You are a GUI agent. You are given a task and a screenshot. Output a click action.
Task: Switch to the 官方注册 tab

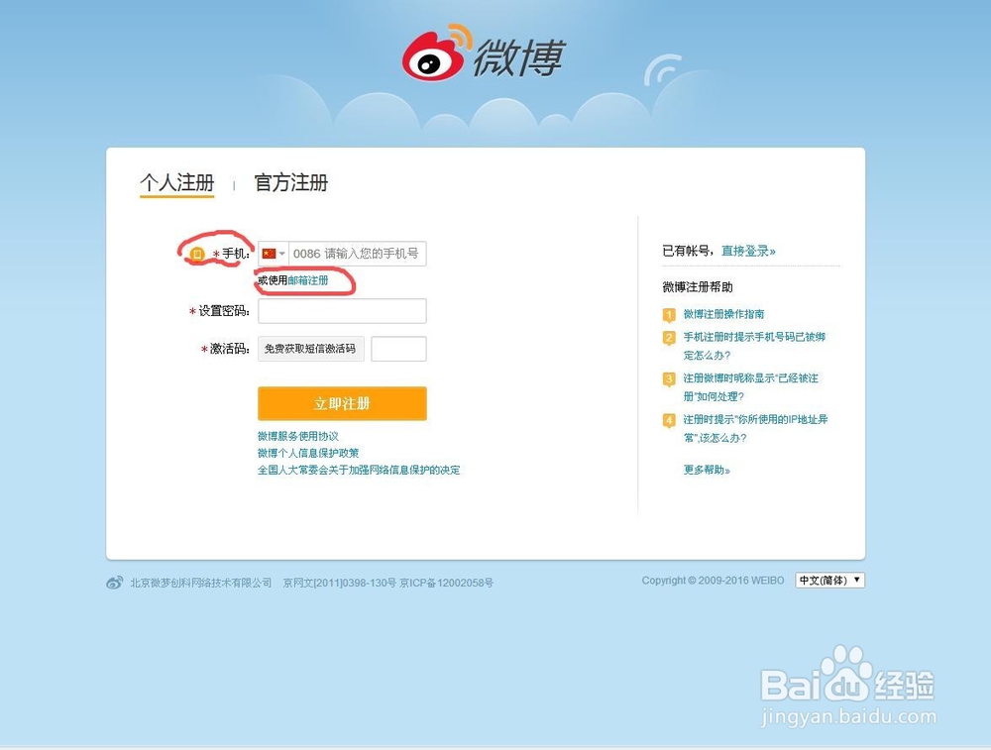[x=290, y=182]
